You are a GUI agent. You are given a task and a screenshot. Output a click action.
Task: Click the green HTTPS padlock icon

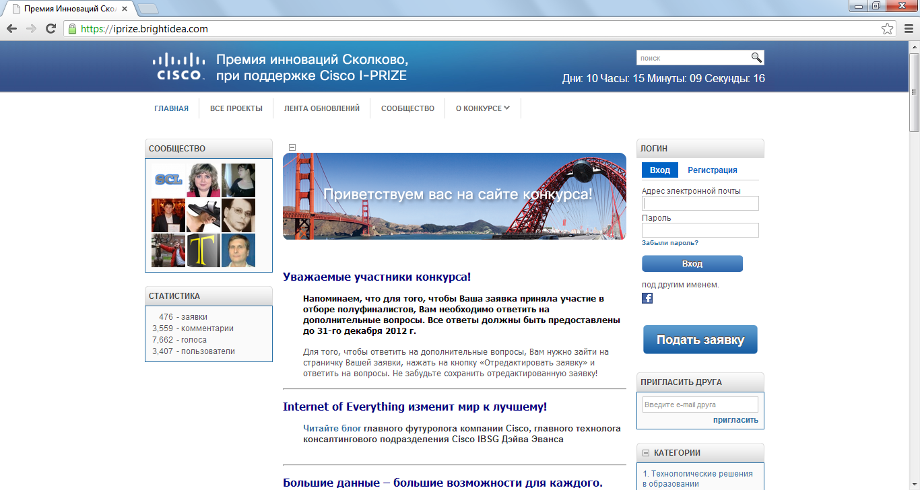click(72, 29)
